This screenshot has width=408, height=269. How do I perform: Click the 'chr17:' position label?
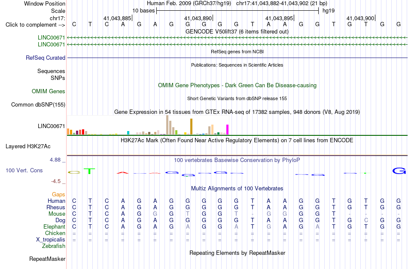58,18
